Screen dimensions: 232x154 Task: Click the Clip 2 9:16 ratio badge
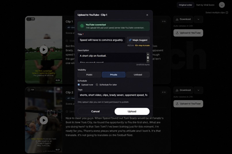tap(164, 92)
